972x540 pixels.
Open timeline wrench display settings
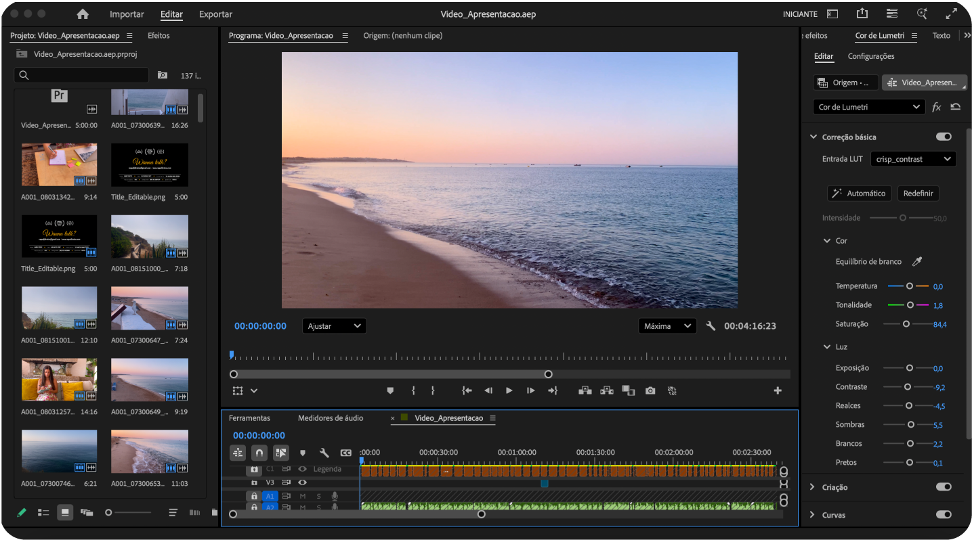[324, 453]
